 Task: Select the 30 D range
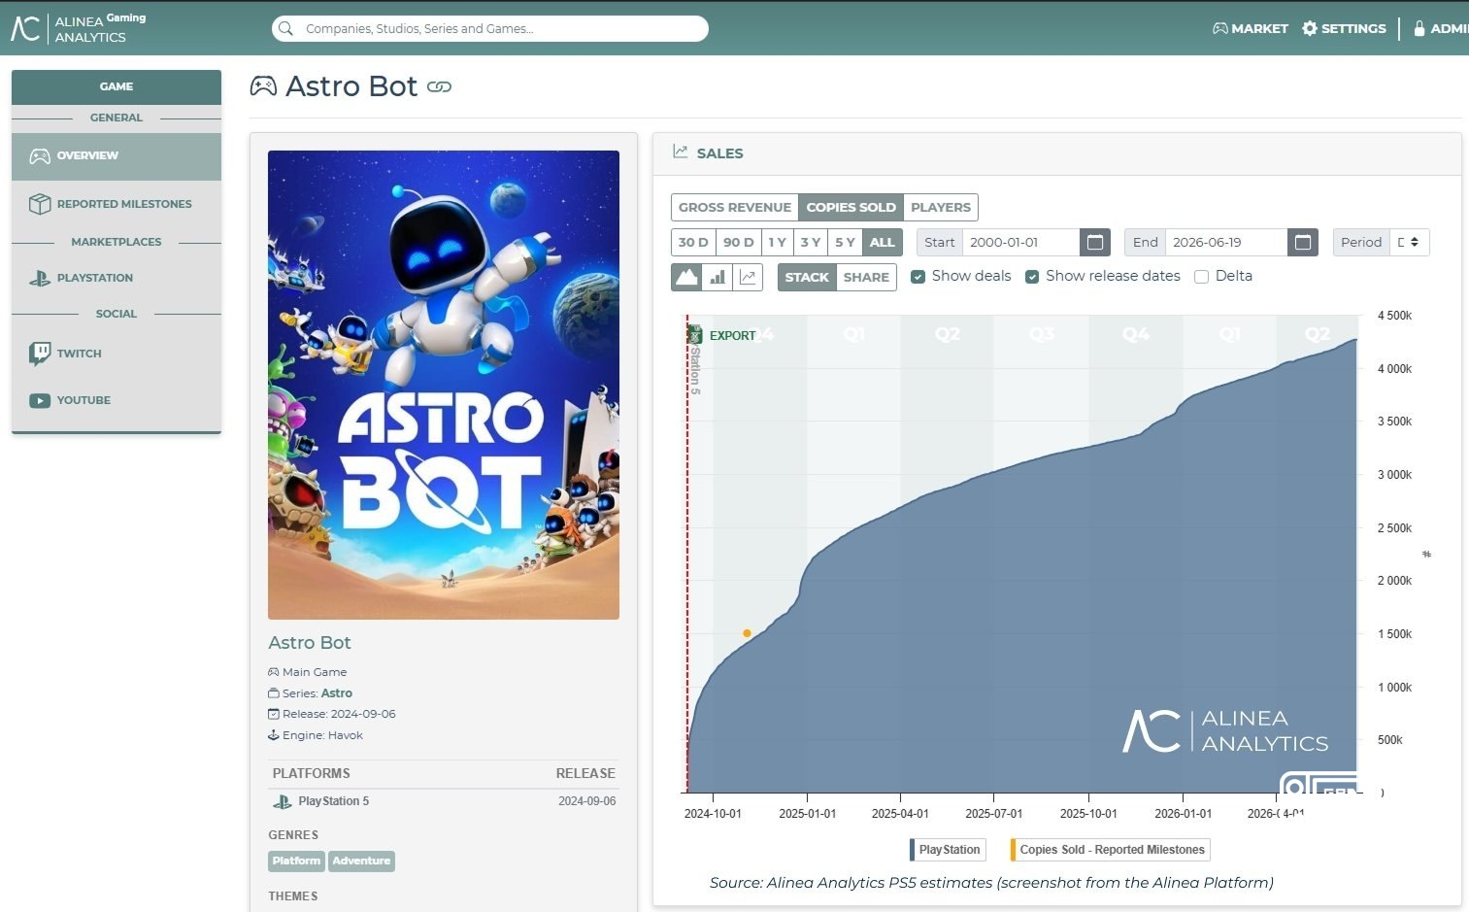pos(693,242)
